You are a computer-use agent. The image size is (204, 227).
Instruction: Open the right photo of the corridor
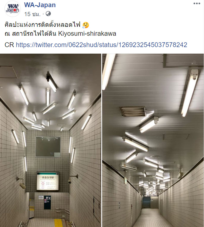153,140
